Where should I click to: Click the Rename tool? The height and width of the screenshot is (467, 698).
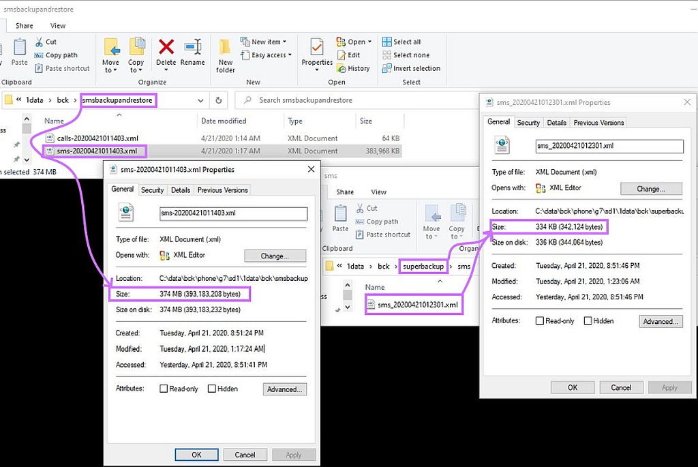click(192, 52)
